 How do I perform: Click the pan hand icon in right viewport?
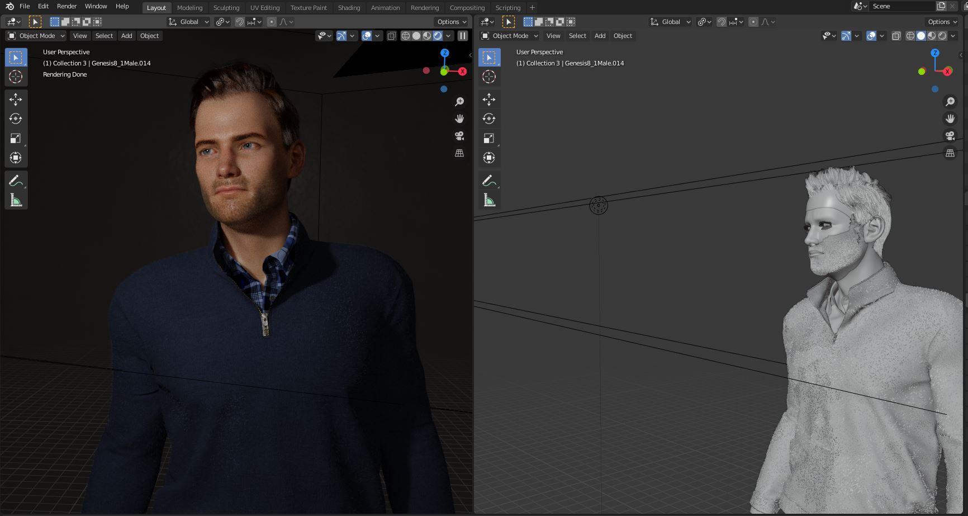tap(950, 119)
